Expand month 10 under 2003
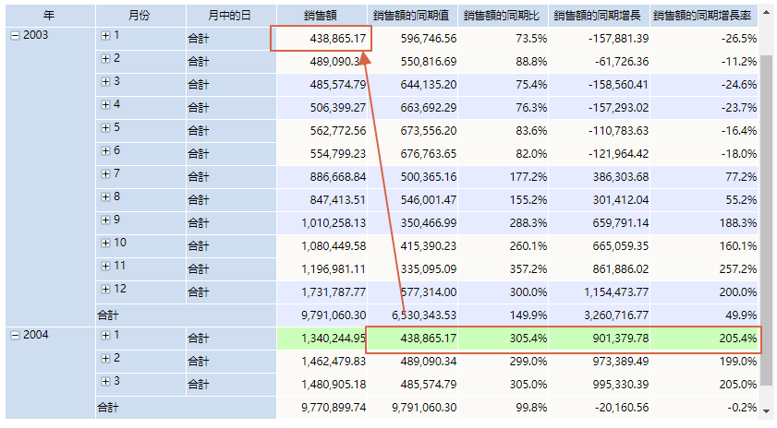 pyautogui.click(x=105, y=243)
